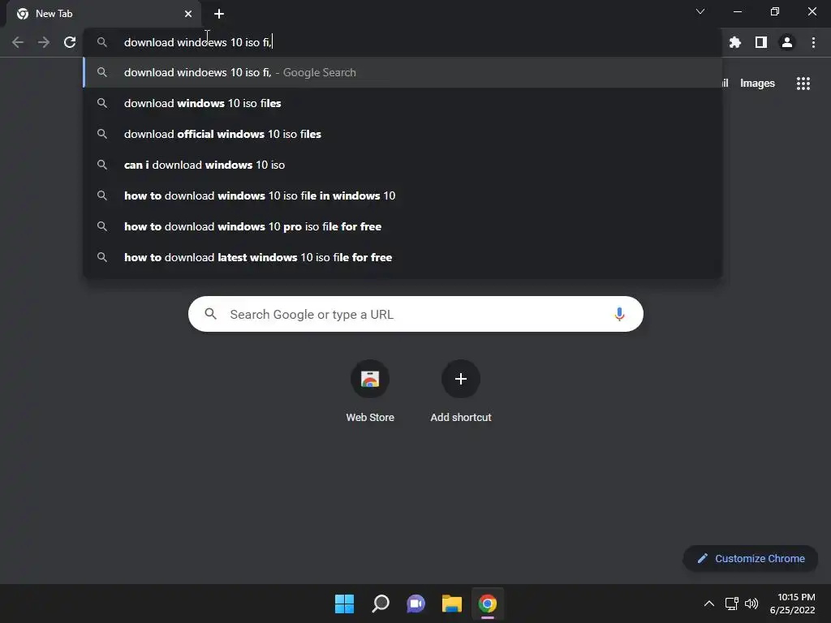Click the address bar text field
This screenshot has height=623, width=831.
point(403,42)
